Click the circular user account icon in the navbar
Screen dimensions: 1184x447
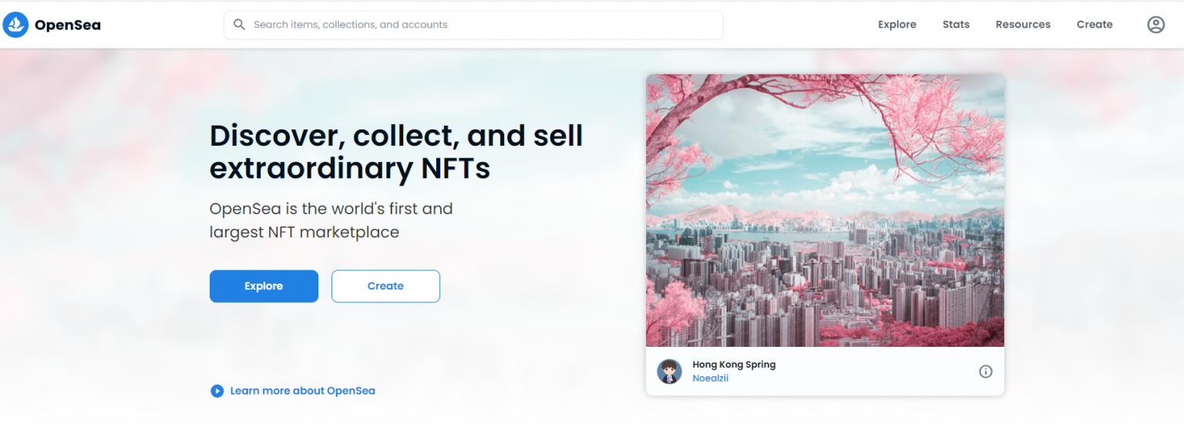[1155, 24]
